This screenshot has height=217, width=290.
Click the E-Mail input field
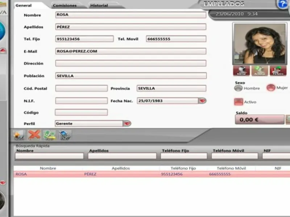(130, 51)
